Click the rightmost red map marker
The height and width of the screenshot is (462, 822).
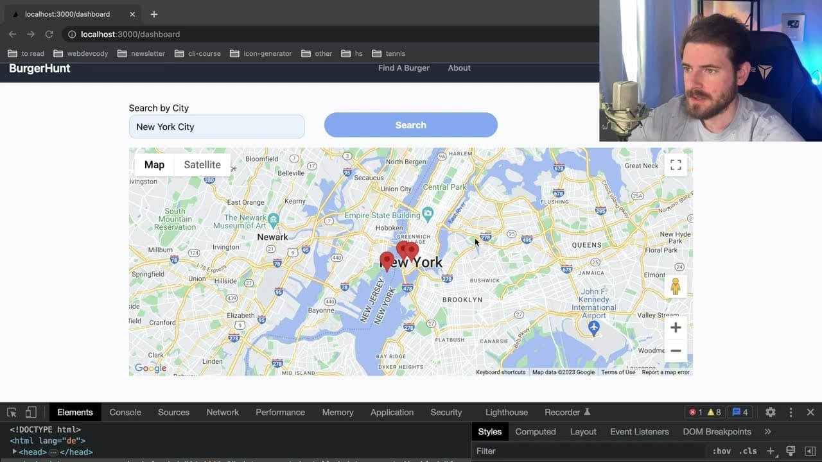point(412,252)
